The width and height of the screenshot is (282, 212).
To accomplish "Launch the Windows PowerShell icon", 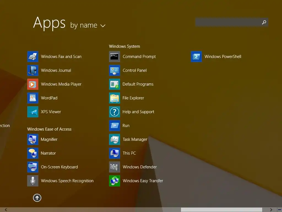I will coord(196,57).
